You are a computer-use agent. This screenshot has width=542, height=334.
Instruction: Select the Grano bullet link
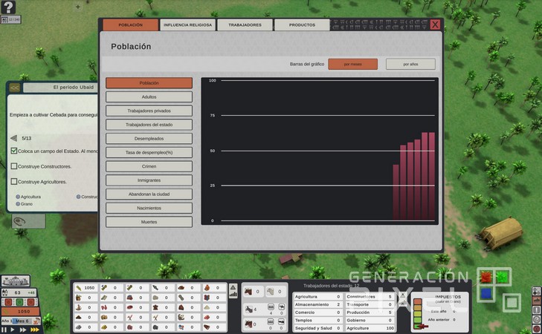(x=25, y=204)
